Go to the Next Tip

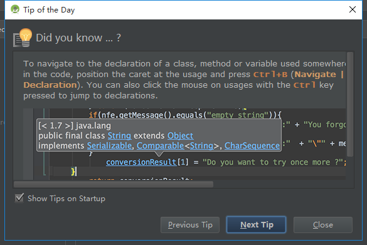257,225
